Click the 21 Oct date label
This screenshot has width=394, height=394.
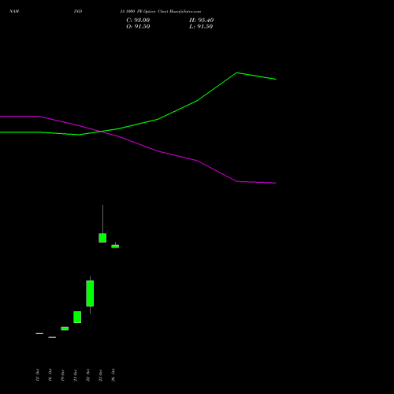click(x=76, y=375)
